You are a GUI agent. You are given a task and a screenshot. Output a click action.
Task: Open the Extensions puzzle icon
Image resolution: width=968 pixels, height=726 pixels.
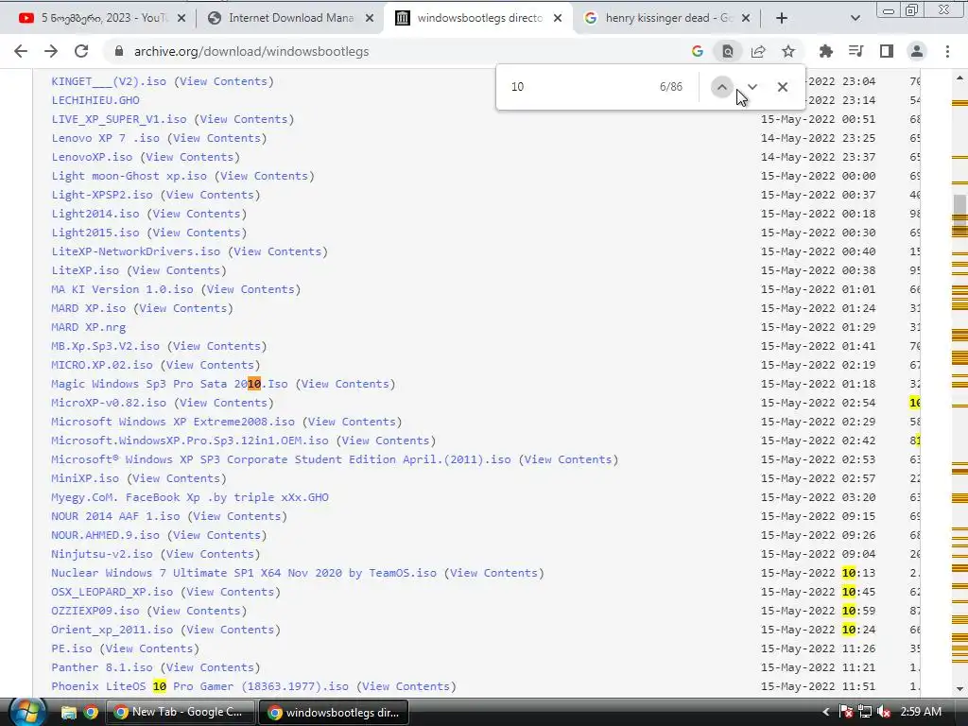826,51
